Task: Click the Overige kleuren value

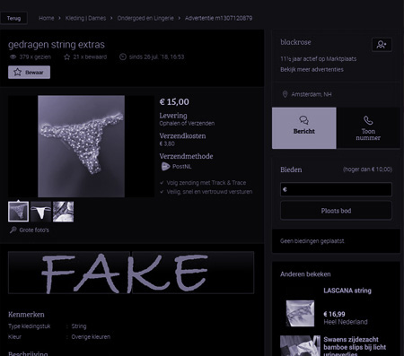Action: point(91,337)
